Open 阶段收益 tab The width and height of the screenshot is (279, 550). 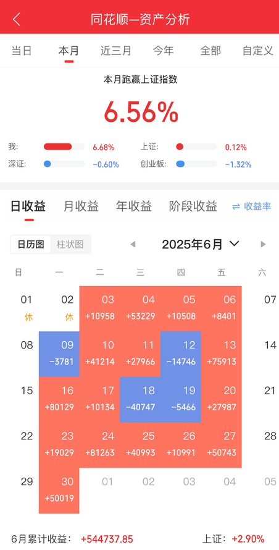tap(193, 206)
